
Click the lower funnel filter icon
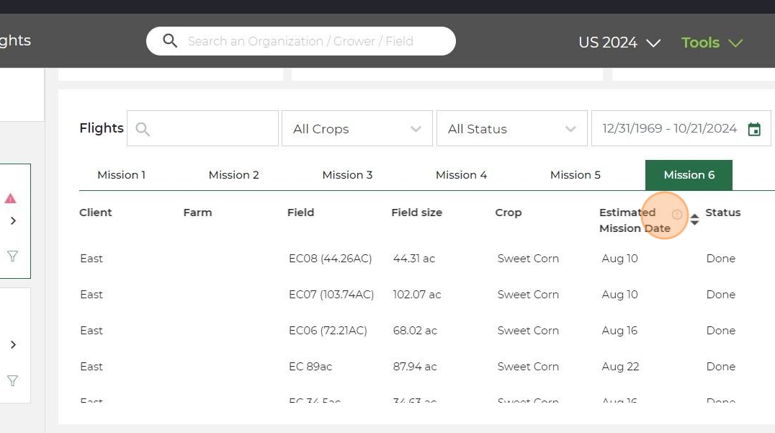click(12, 380)
